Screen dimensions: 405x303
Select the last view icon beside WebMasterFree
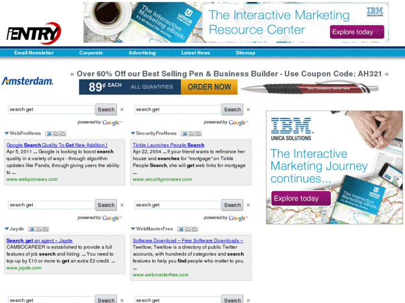click(195, 229)
